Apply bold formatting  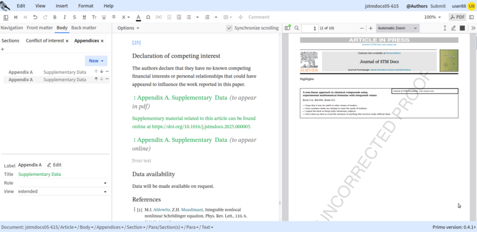(x=55, y=17)
